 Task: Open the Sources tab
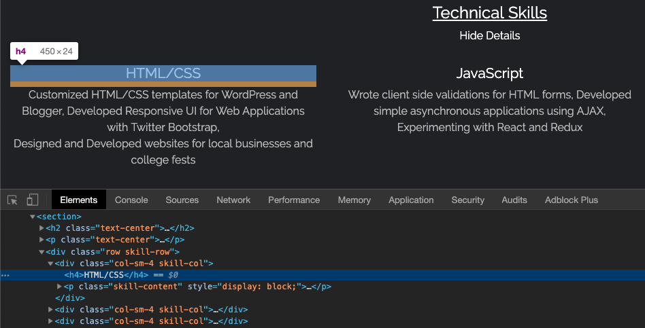click(x=182, y=200)
